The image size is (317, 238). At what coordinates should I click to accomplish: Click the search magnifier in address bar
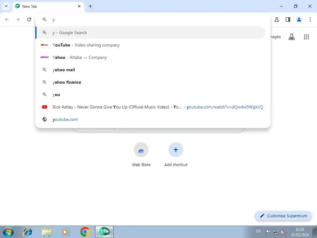pos(45,20)
